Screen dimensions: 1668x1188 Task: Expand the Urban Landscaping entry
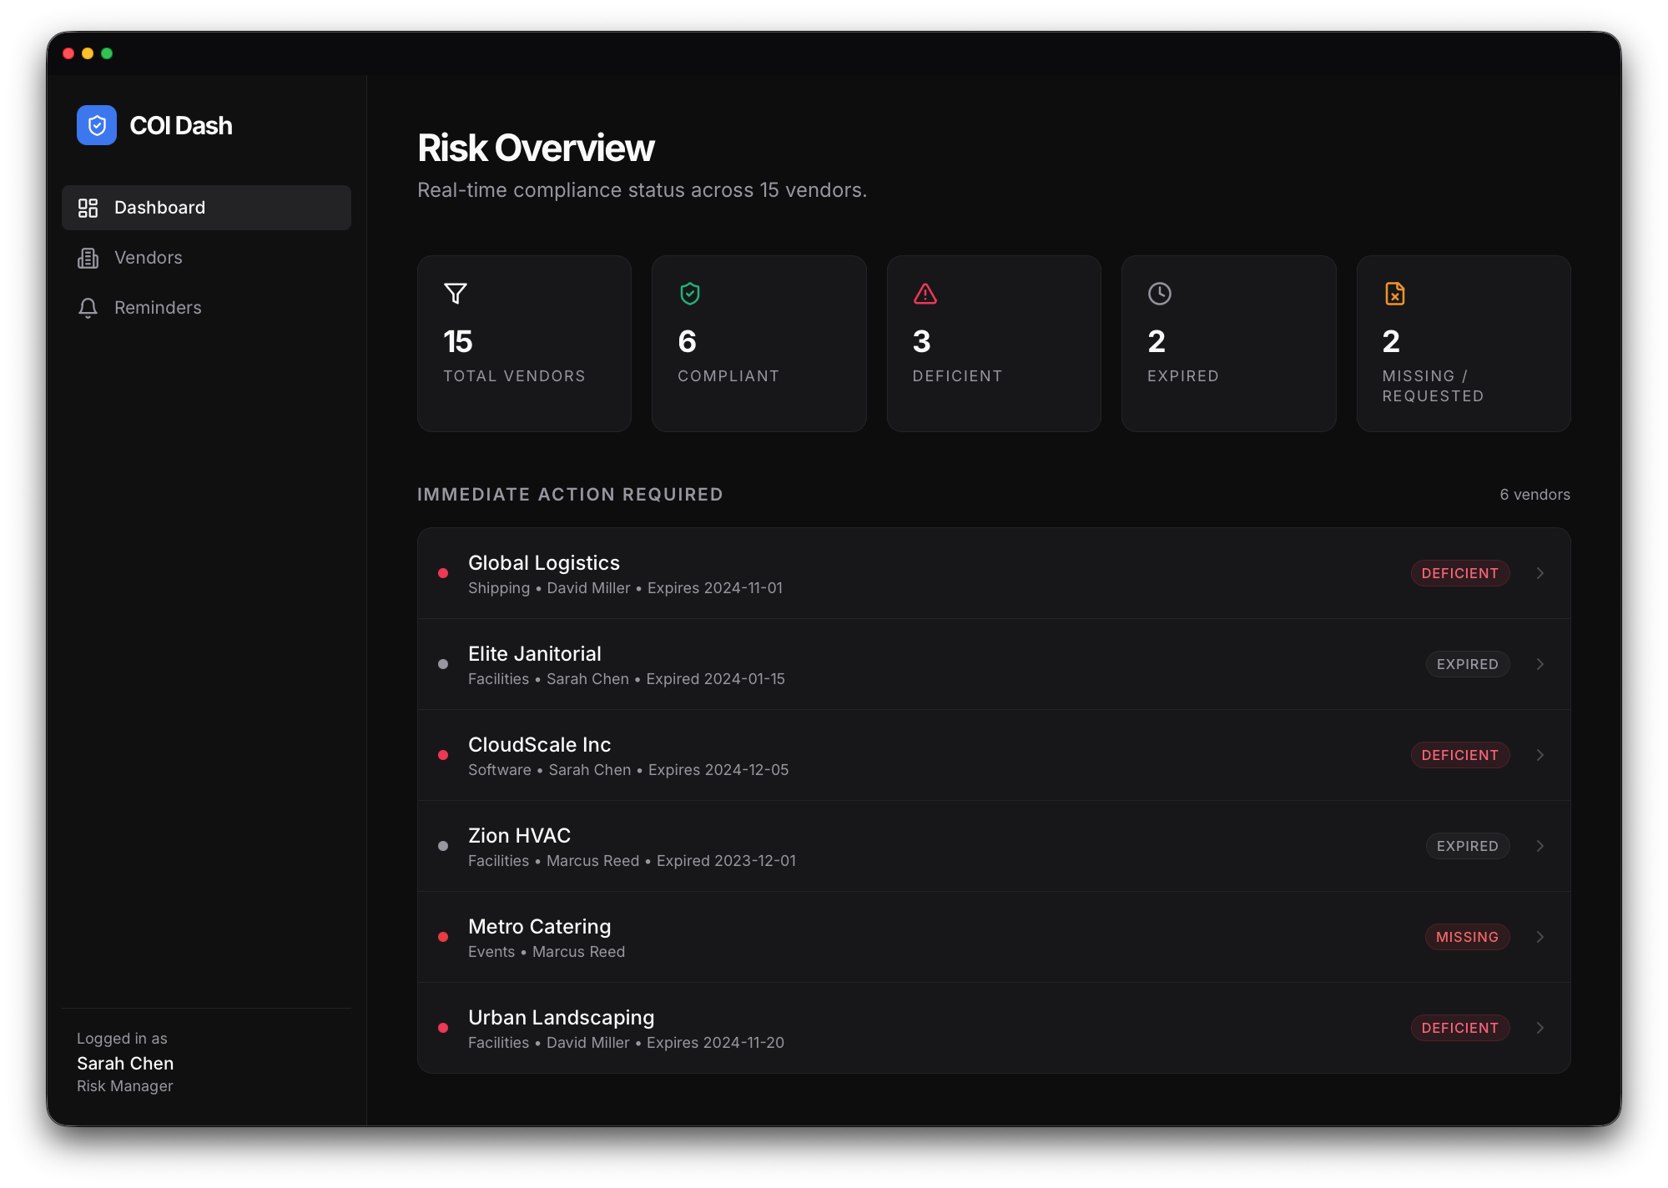(1539, 1028)
